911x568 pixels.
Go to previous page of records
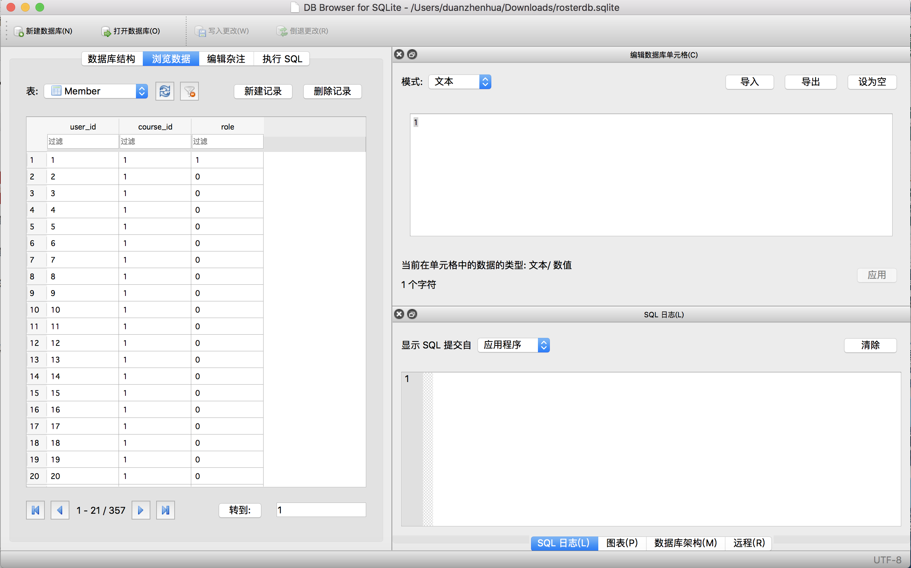pyautogui.click(x=60, y=510)
